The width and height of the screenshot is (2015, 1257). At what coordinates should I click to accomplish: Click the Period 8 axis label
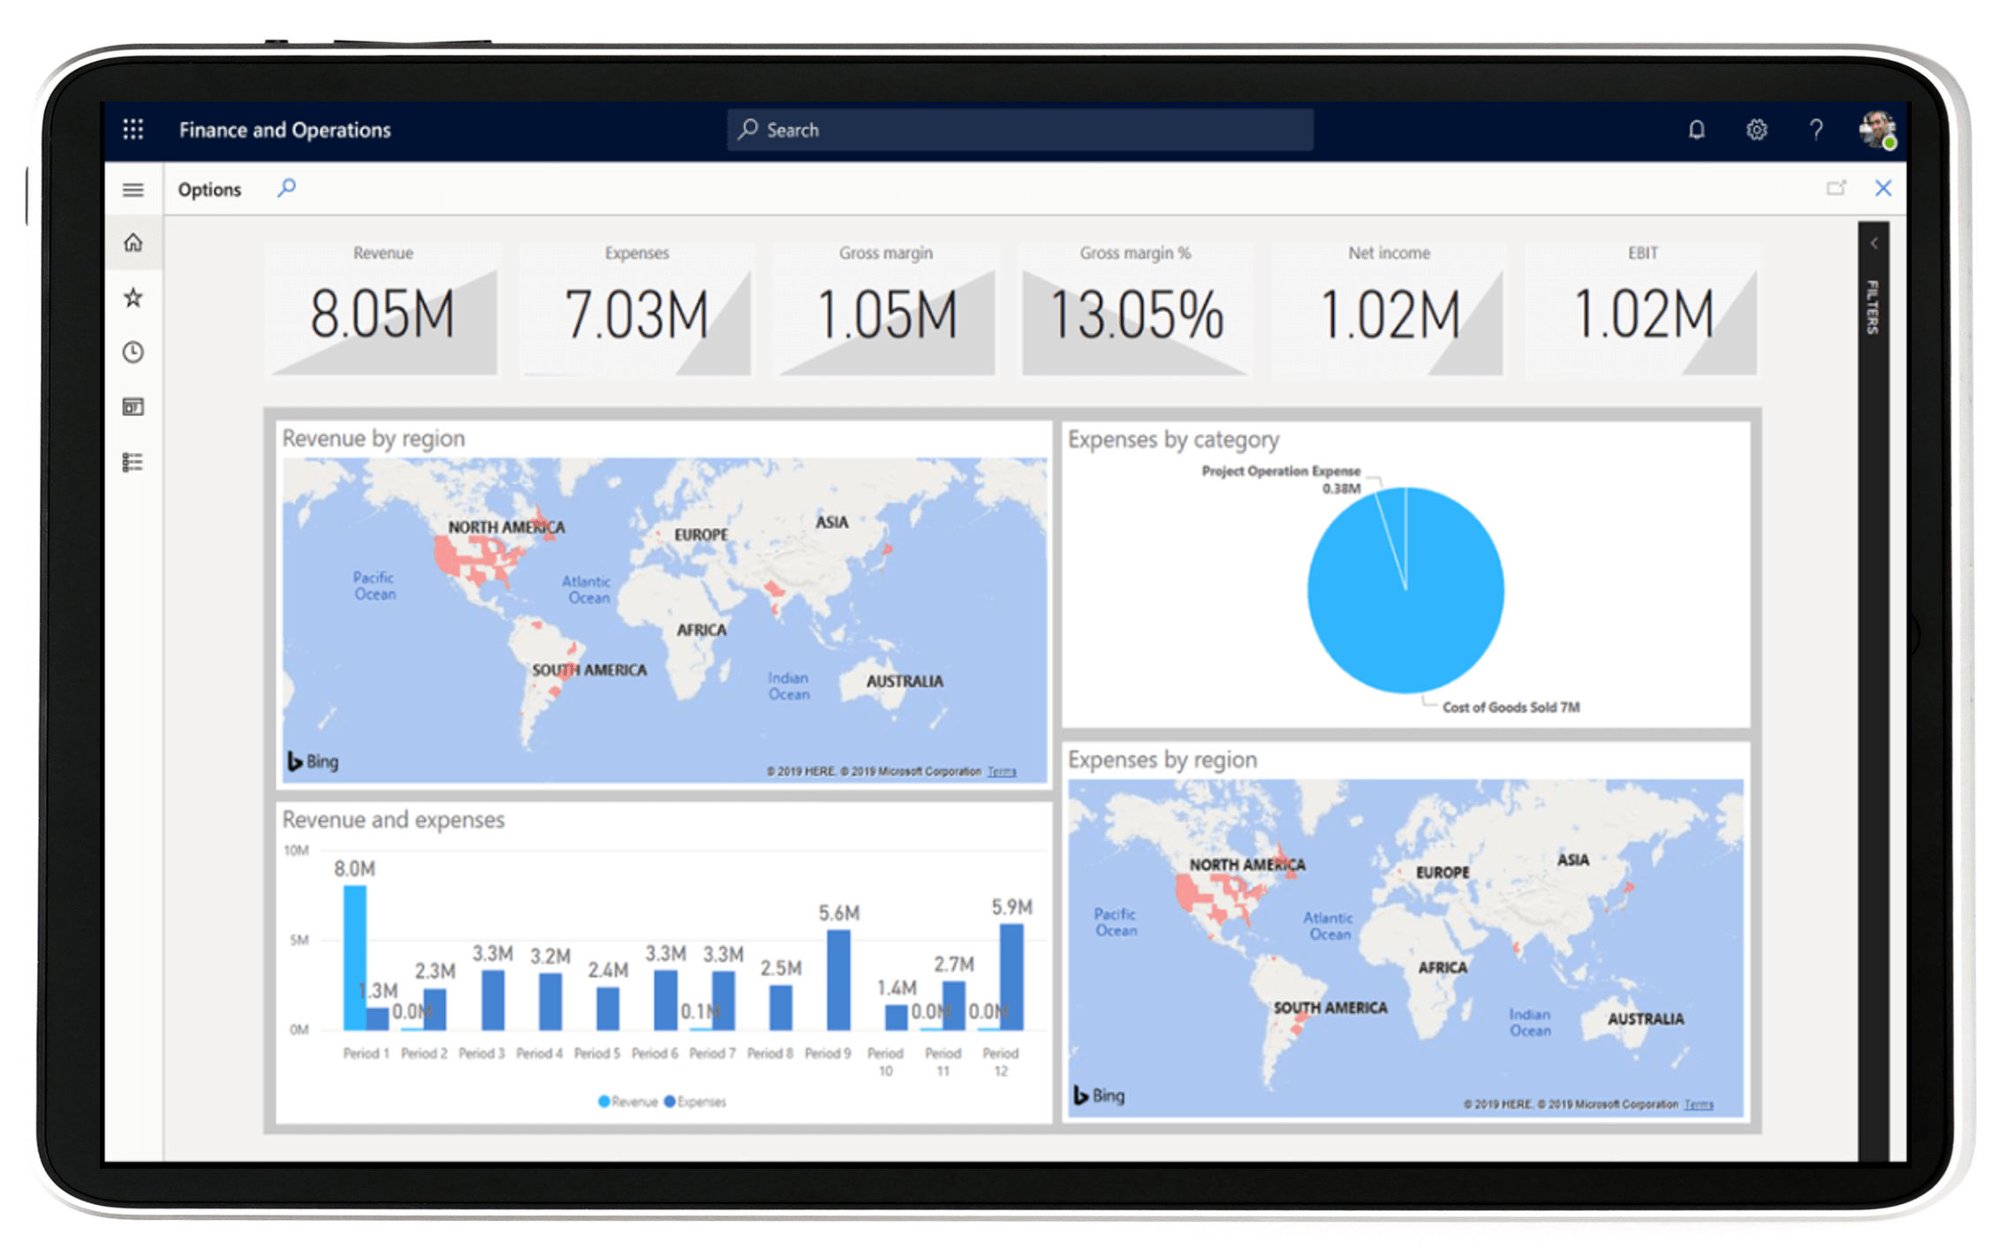coord(770,1053)
